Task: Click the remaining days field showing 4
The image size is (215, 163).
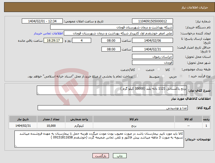Action: pyautogui.click(x=82, y=40)
